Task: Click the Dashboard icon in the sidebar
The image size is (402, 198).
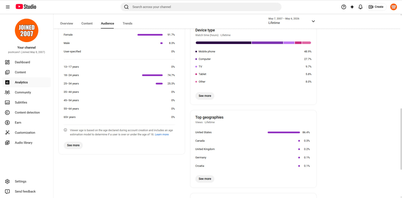Action: [8, 62]
